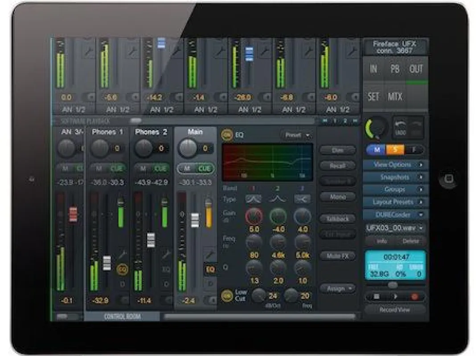Open the Dynamics panel on Phones 2

tap(166, 284)
